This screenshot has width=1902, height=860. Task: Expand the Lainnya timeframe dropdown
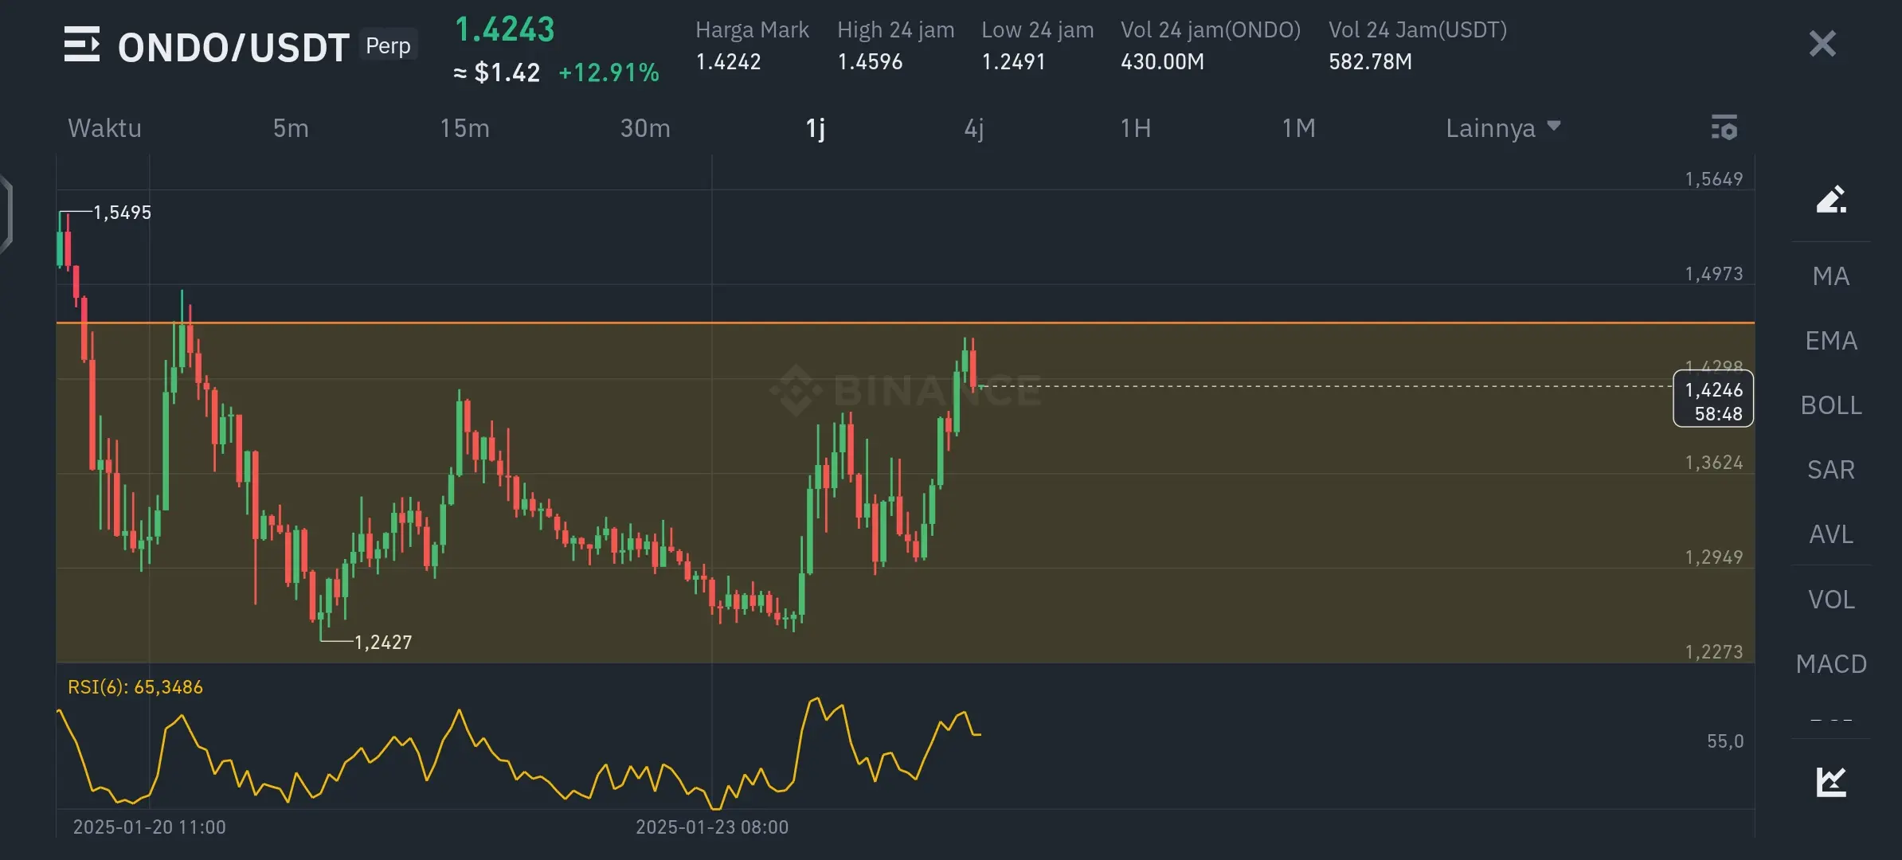pos(1503,128)
